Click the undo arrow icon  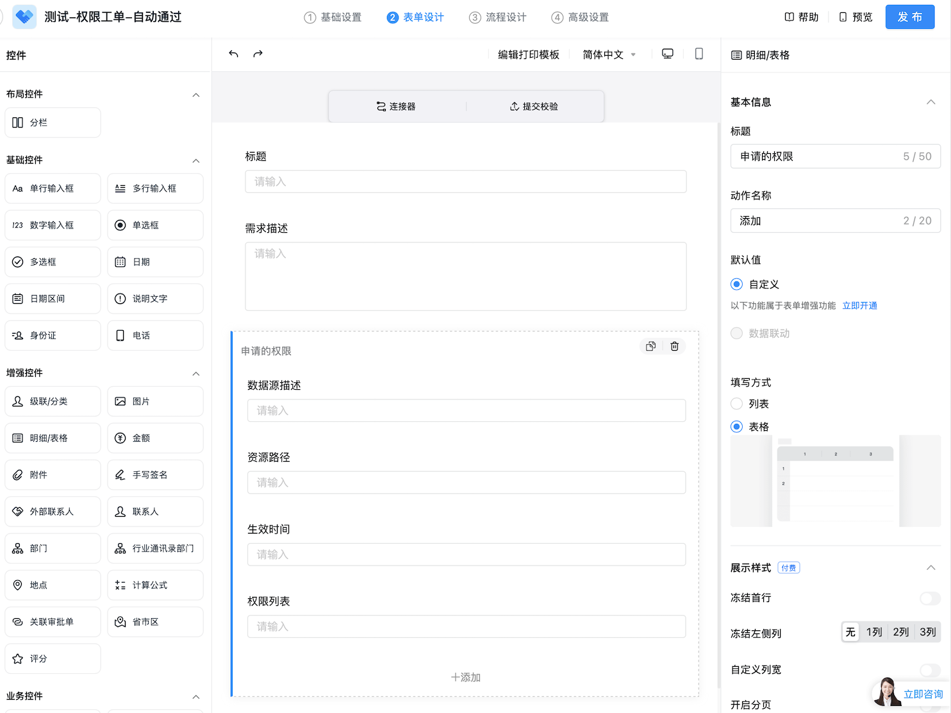(233, 55)
